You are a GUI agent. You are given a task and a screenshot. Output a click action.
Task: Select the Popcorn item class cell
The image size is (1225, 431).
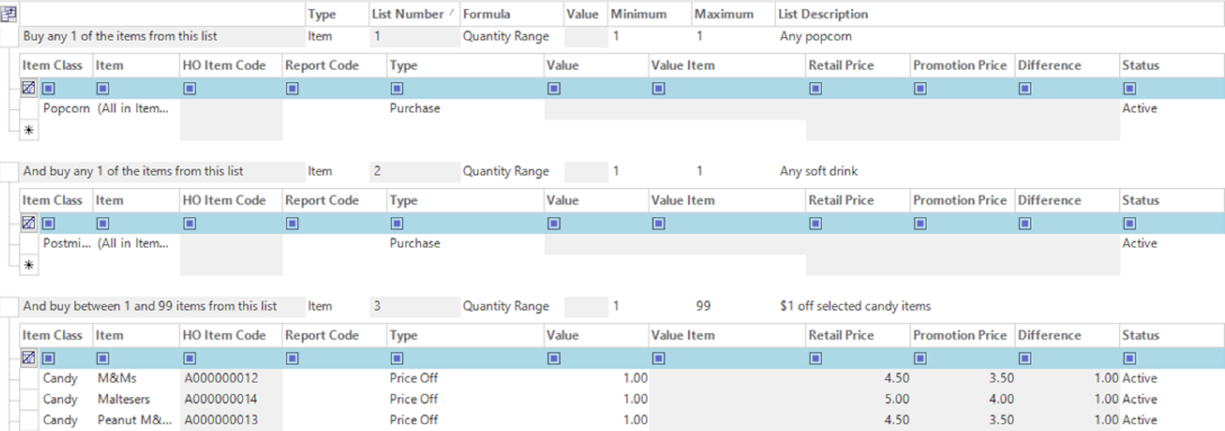point(66,108)
